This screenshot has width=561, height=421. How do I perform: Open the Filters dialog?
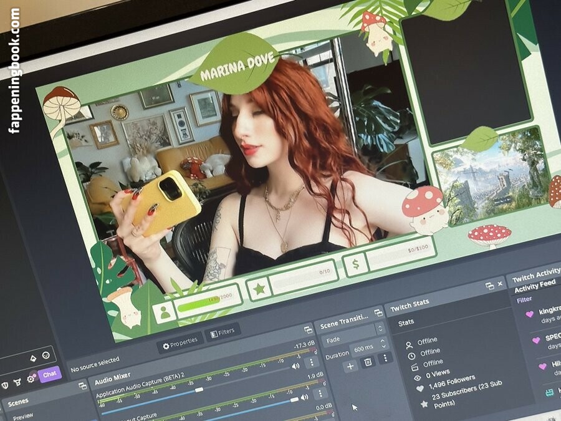(223, 333)
